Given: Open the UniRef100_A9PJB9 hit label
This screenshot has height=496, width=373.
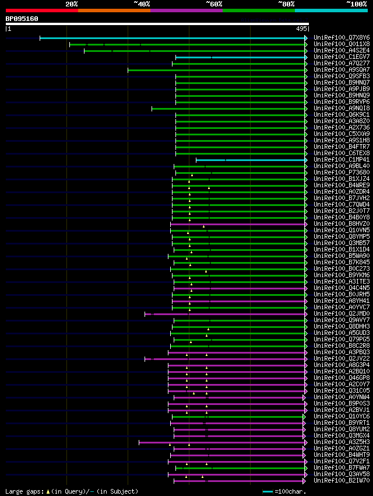Looking at the screenshot, I should tap(342, 89).
